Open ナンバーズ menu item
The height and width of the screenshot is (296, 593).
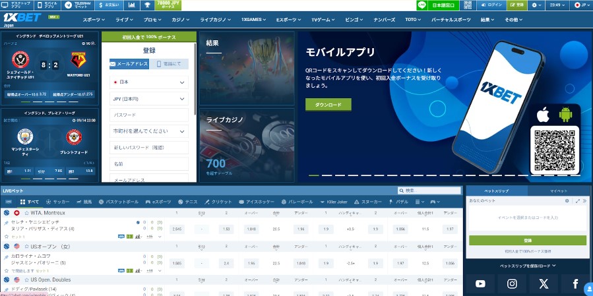pos(385,20)
